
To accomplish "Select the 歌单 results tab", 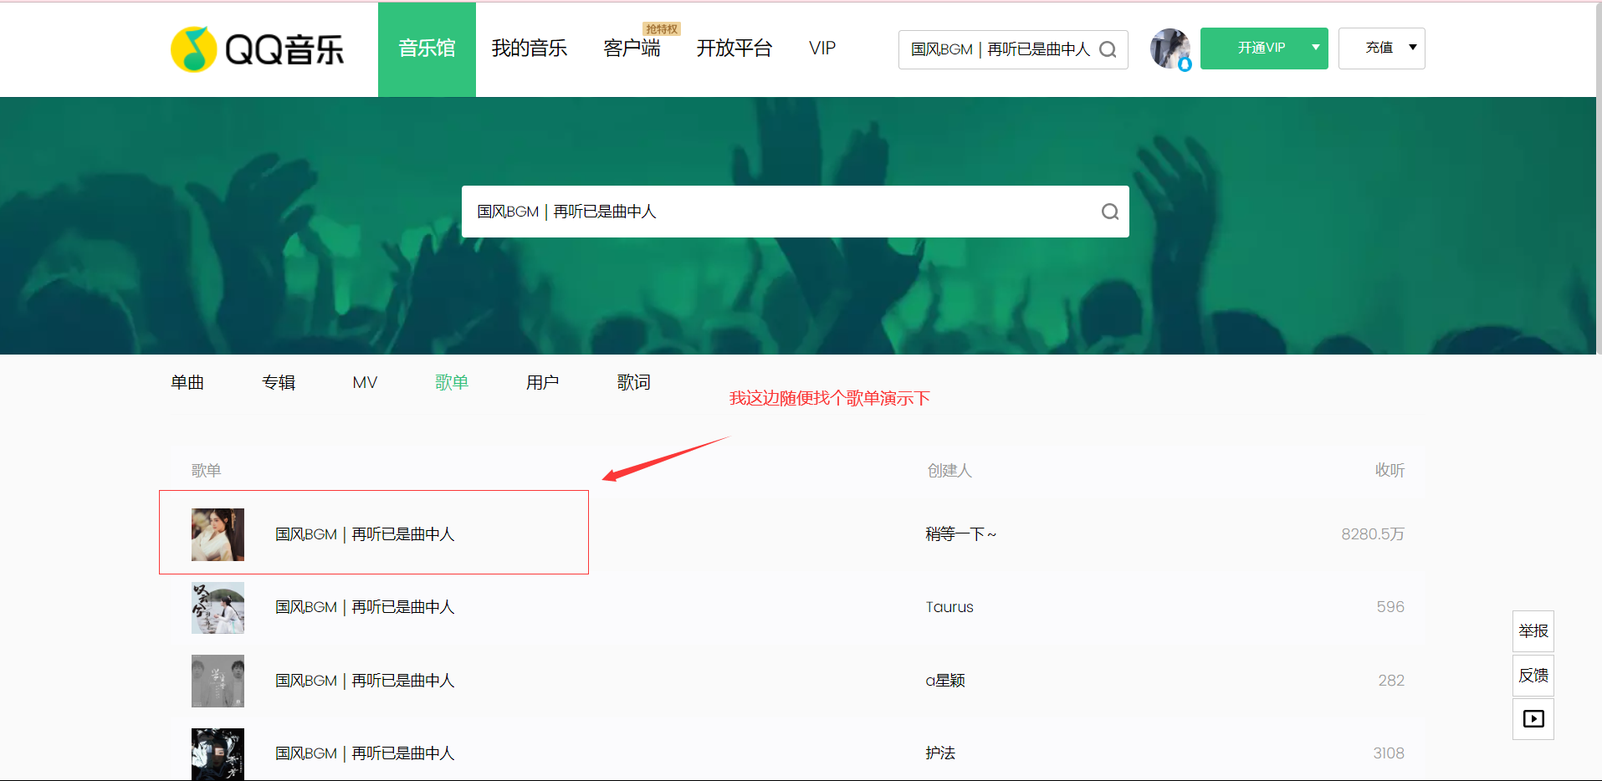I will point(452,382).
